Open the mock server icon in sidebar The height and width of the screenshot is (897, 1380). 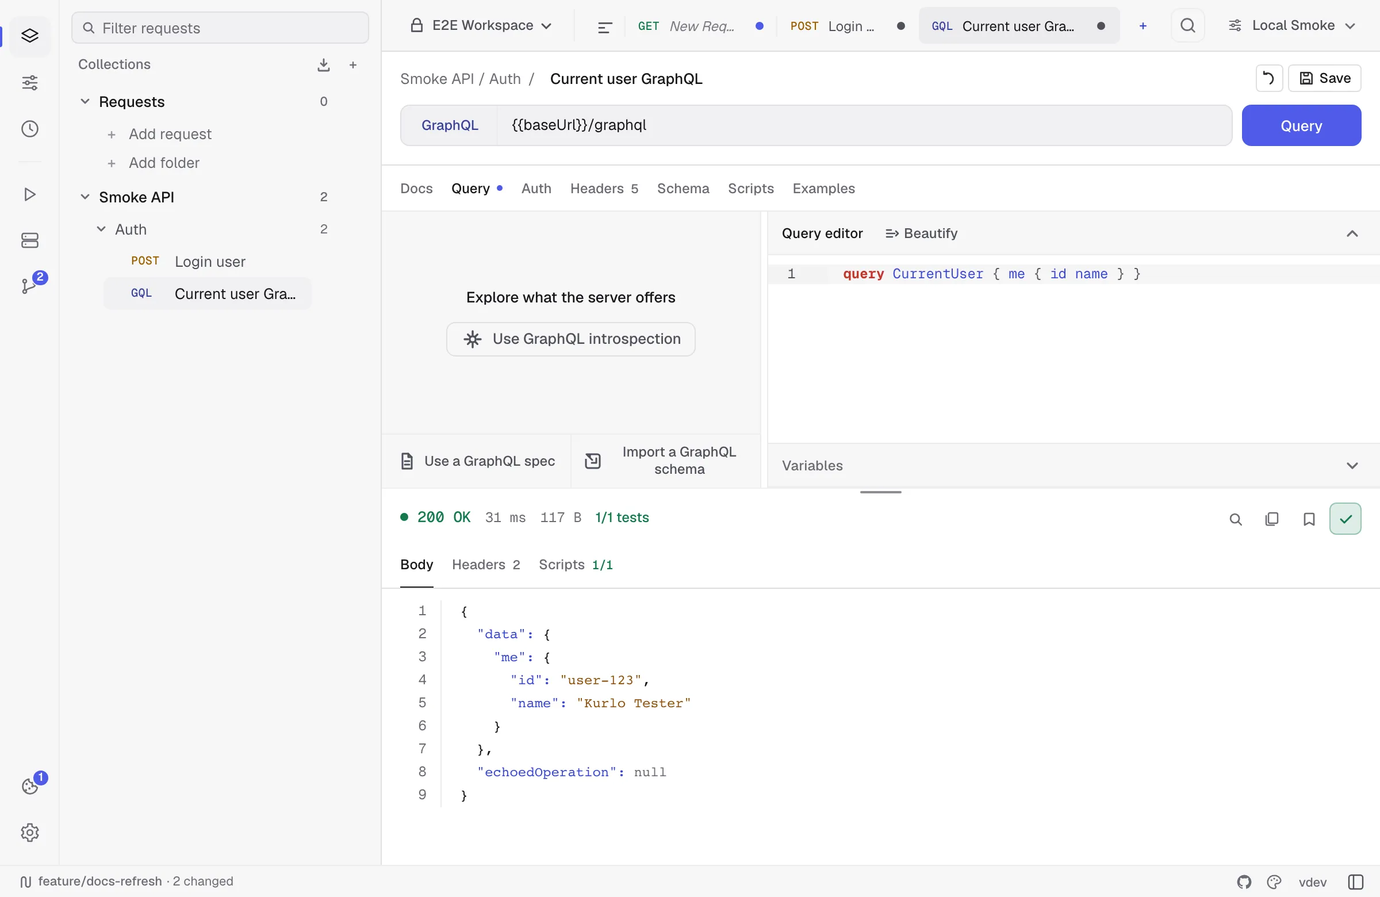29,240
